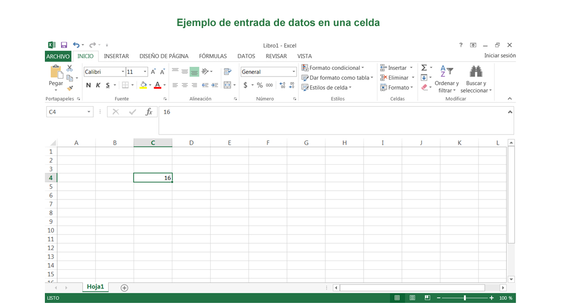The width and height of the screenshot is (561, 307).
Task: Click the zoom slider handle
Action: [465, 298]
